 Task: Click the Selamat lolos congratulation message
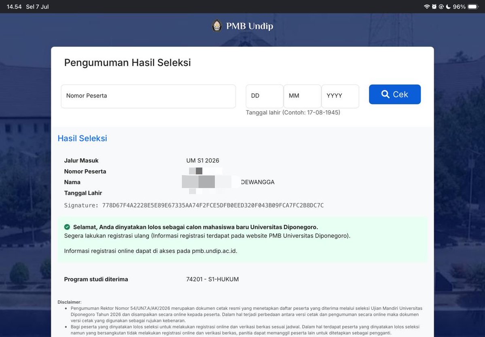[x=195, y=227]
